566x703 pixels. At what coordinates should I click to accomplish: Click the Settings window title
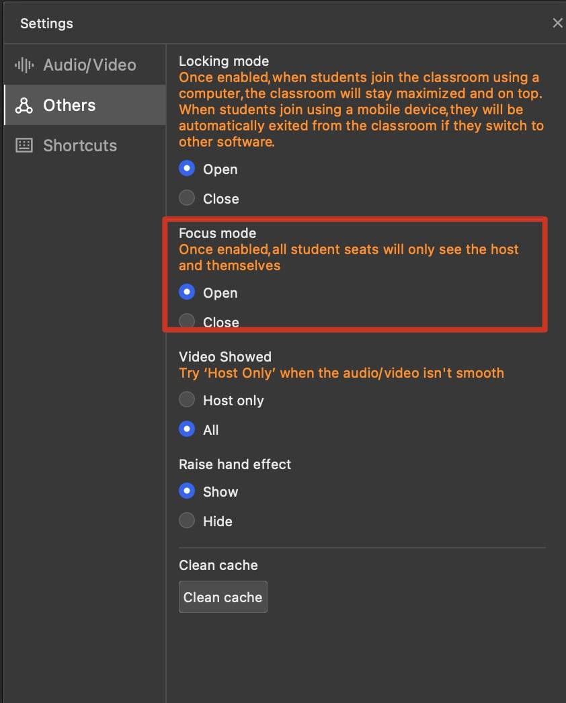click(46, 24)
